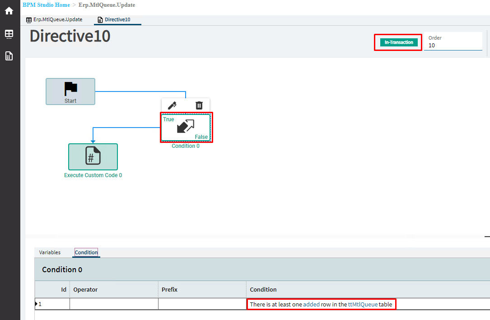Select the Execute Custom Code 0 node
This screenshot has height=320, width=490.
(93, 156)
